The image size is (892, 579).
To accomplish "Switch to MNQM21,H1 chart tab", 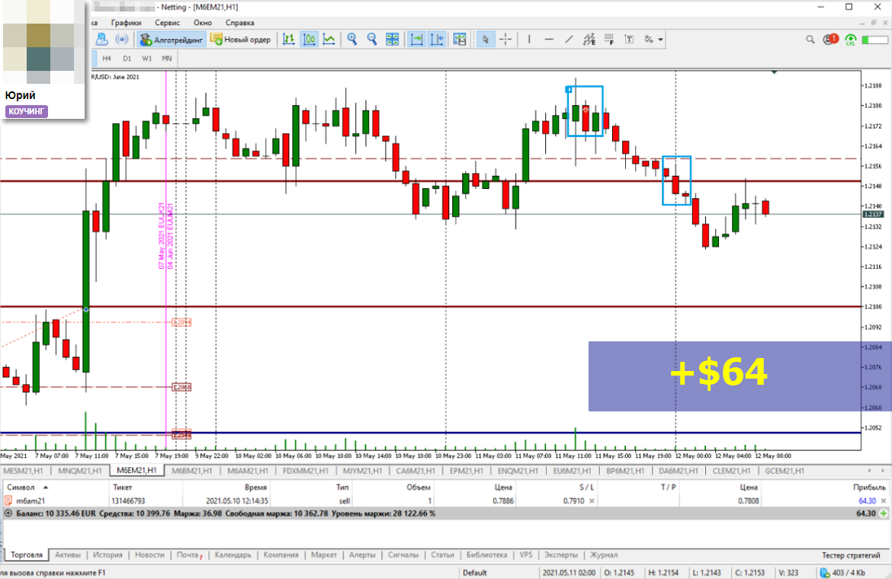I will [79, 471].
